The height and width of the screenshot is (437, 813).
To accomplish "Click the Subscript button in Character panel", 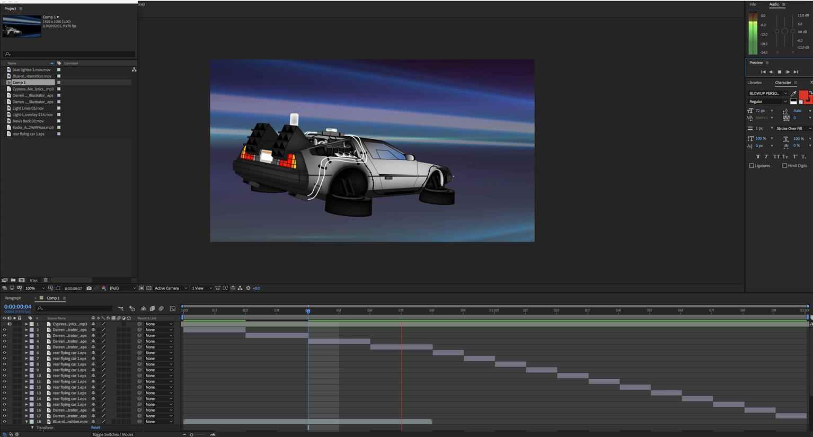I will coord(803,157).
